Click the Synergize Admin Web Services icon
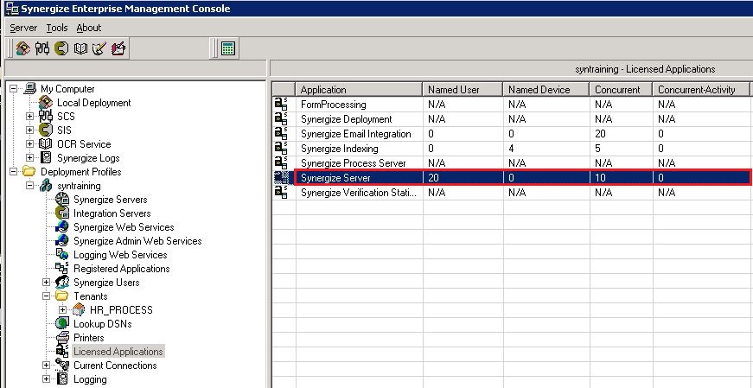 coord(62,240)
